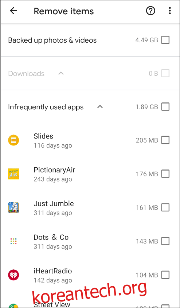
Task: Tick the Slides 205 MB checkbox
Action: 165,140
